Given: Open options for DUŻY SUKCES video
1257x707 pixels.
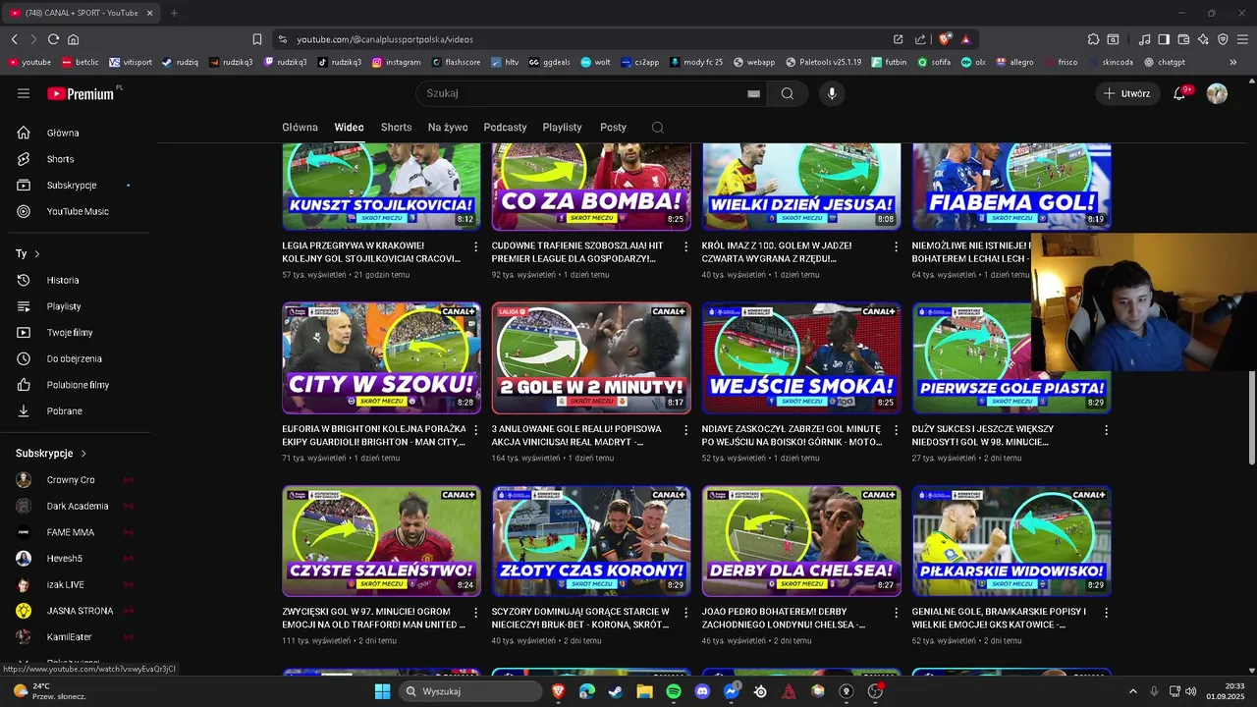Looking at the screenshot, I should pyautogui.click(x=1107, y=430).
